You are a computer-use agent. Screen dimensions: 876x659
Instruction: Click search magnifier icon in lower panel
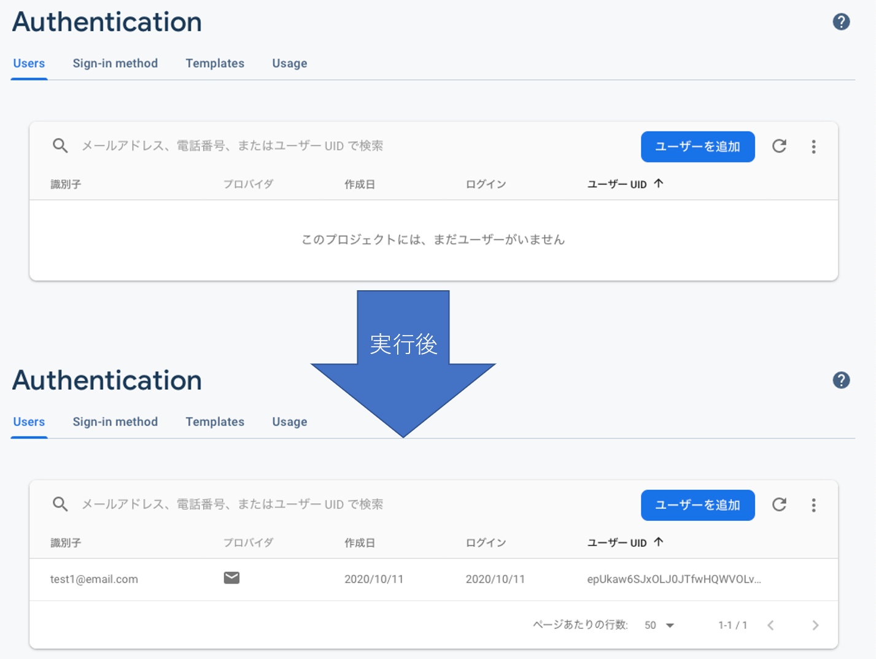(x=60, y=504)
